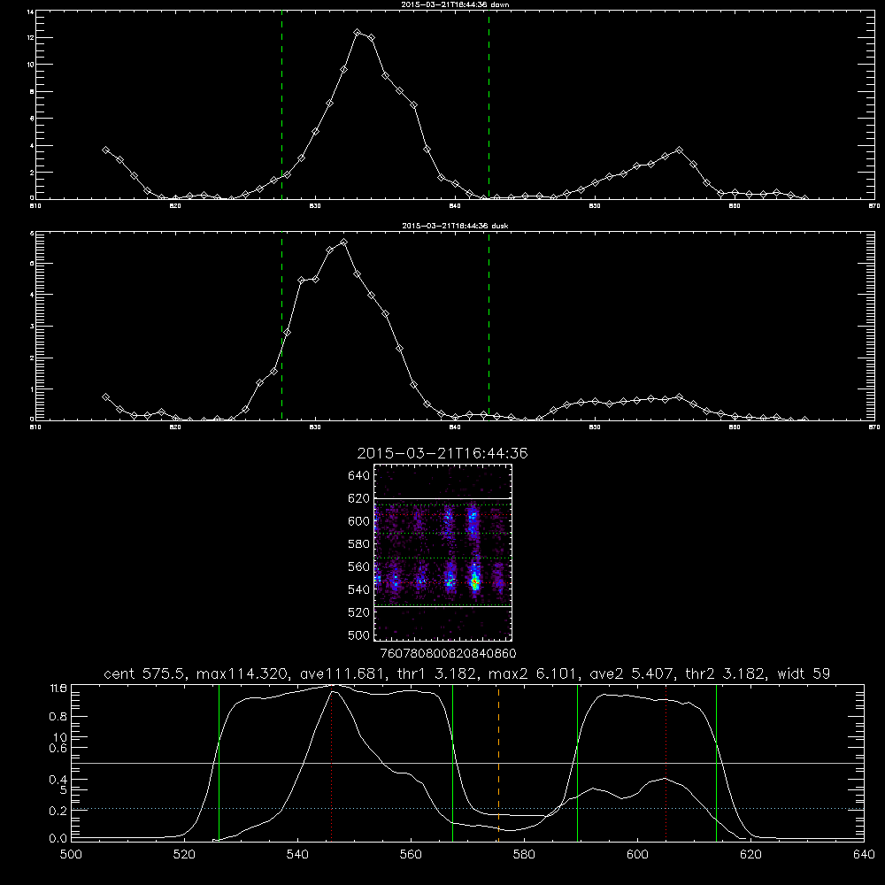Select the heatmap title 2015-03-21T16:44:36

coord(442,453)
